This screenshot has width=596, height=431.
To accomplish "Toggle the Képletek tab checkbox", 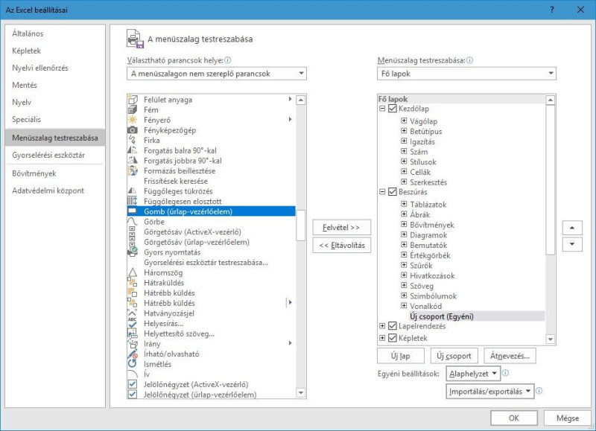I will 393,338.
